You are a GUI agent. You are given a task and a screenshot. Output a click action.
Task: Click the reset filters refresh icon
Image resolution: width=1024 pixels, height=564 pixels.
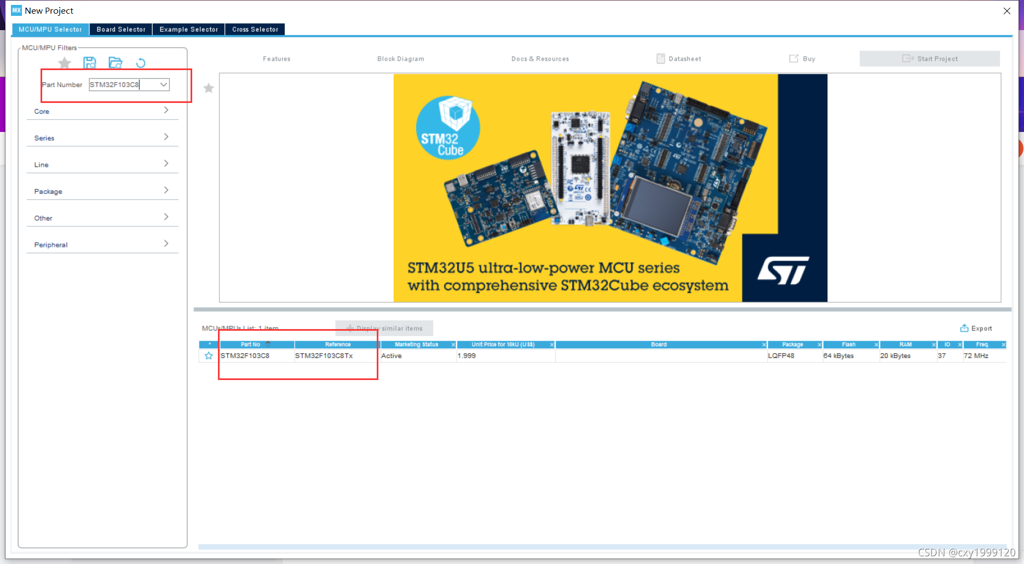pyautogui.click(x=141, y=63)
